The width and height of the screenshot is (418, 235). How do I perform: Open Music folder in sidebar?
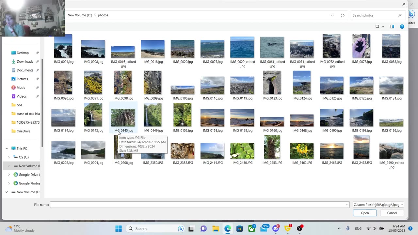(x=21, y=87)
